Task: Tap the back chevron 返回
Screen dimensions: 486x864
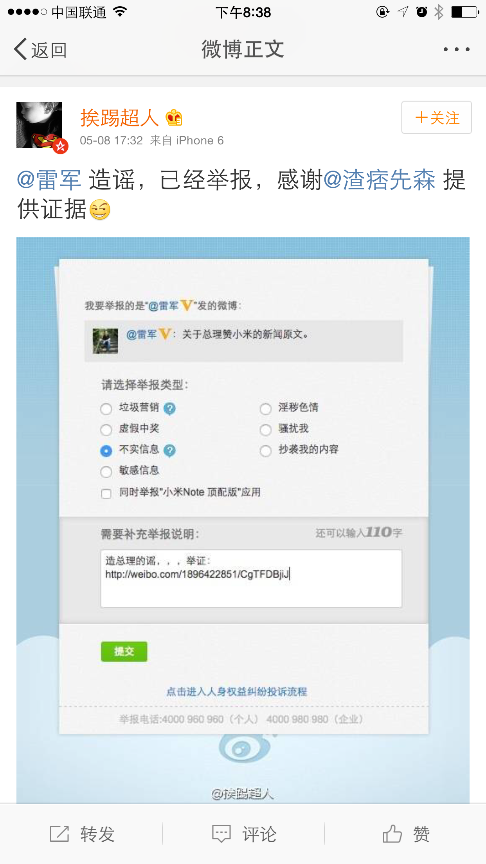Action: click(40, 50)
